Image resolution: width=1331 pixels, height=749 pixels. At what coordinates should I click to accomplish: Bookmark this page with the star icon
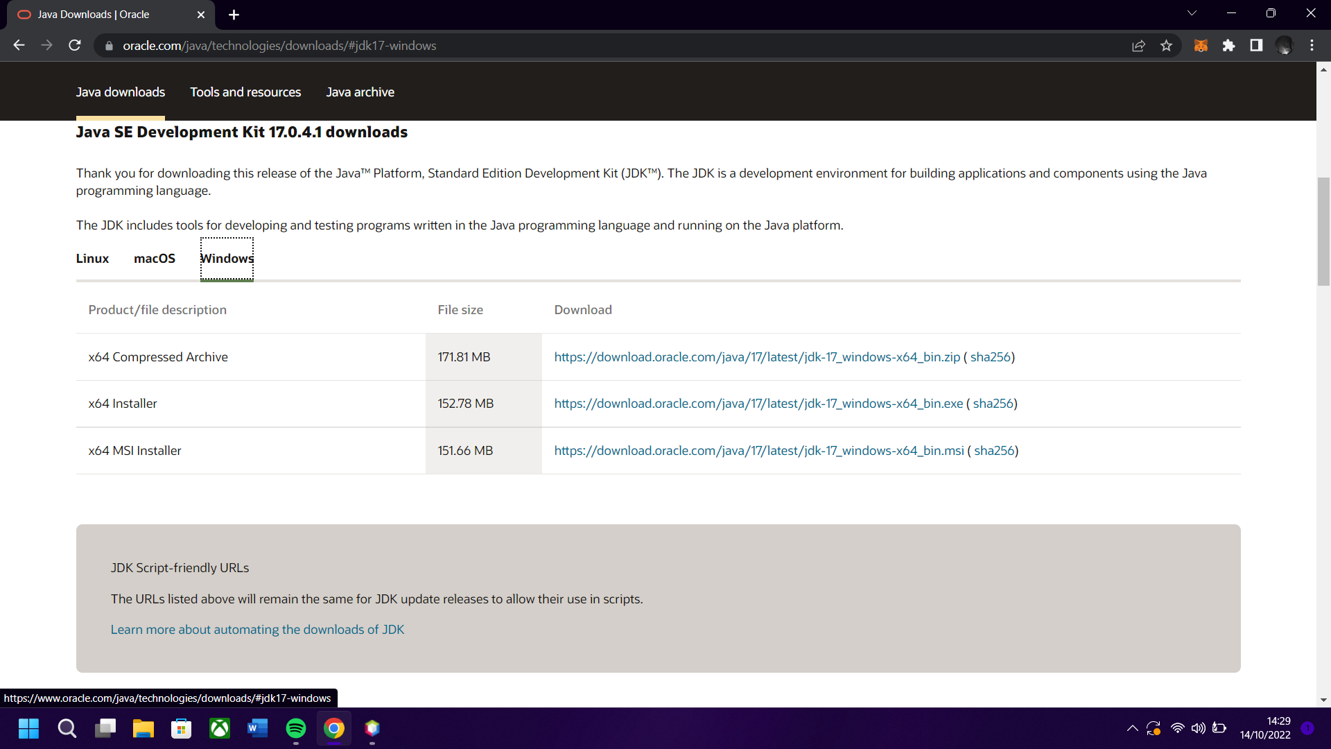[1167, 45]
